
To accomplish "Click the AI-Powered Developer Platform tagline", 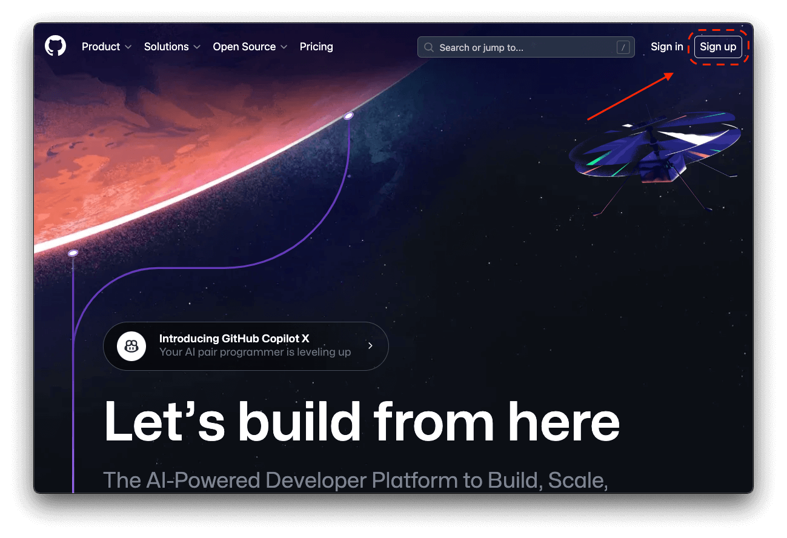I will coord(356,480).
